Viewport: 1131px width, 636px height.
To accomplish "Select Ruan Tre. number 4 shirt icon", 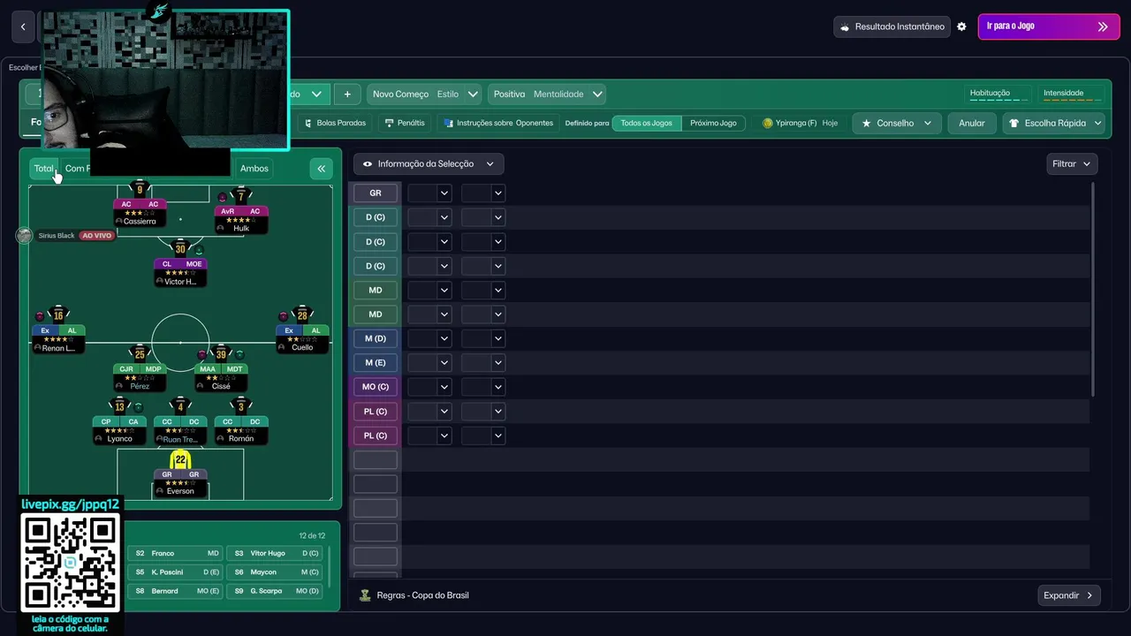I will [180, 406].
